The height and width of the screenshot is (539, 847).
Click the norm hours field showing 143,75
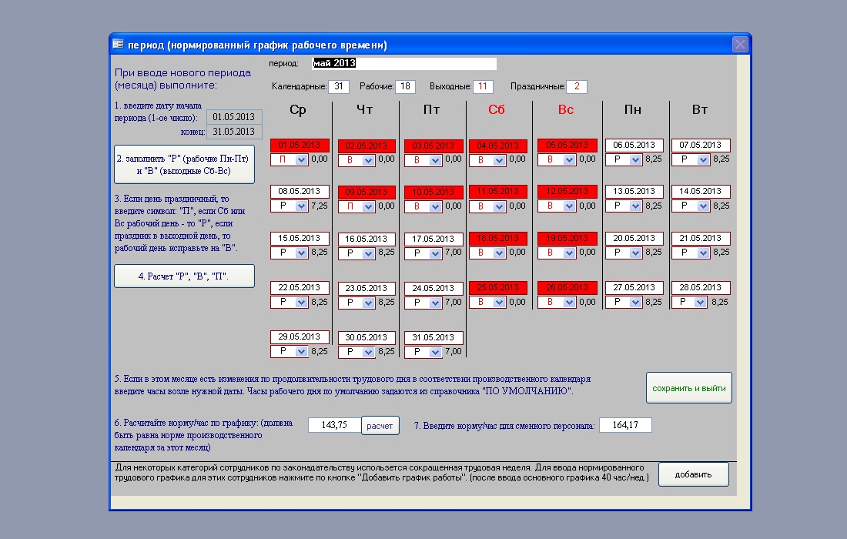pos(334,425)
